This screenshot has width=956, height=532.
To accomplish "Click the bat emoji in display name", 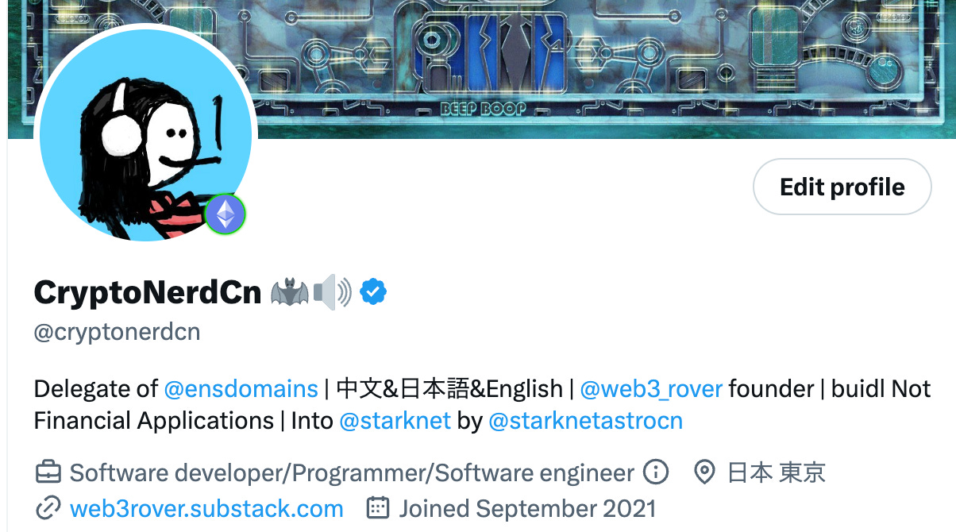I will click(290, 293).
